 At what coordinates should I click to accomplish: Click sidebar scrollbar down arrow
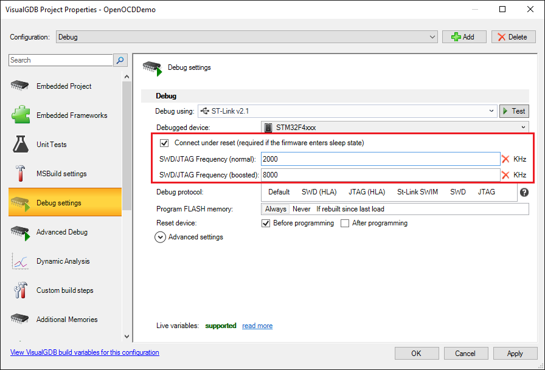pos(127,337)
